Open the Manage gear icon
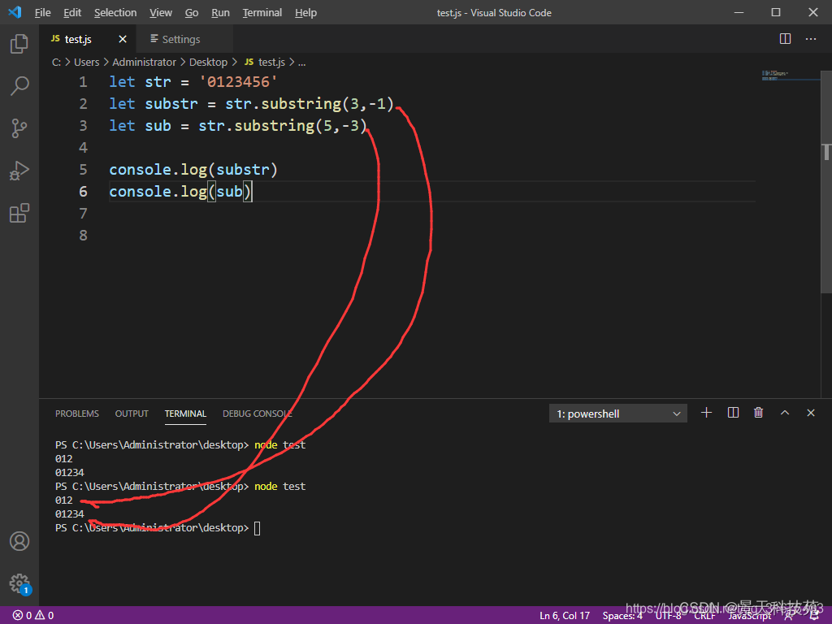 pos(19,583)
